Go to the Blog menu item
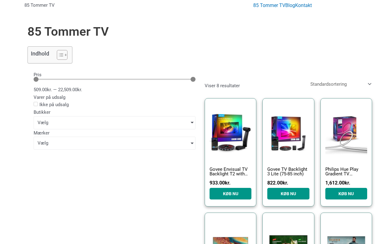This screenshot has height=244, width=391. (x=290, y=5)
